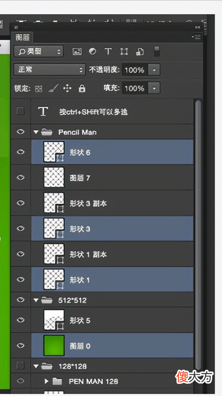Show the hidden text layer visibility box

pyautogui.click(x=20, y=111)
